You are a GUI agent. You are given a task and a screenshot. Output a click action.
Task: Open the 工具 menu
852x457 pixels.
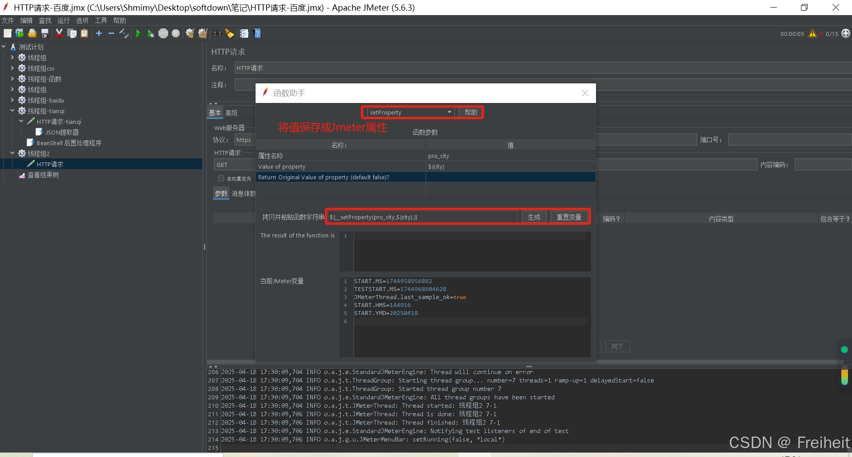[101, 20]
